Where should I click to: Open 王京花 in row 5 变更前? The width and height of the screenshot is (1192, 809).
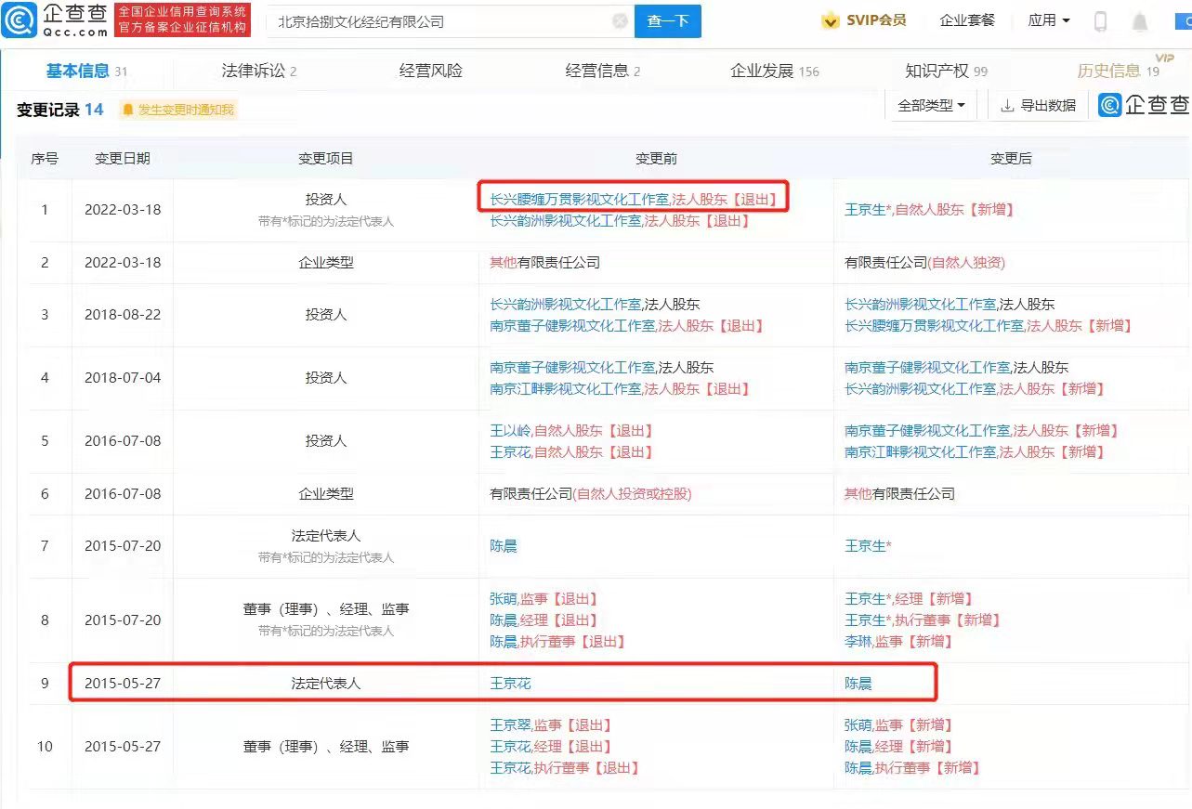pyautogui.click(x=510, y=452)
